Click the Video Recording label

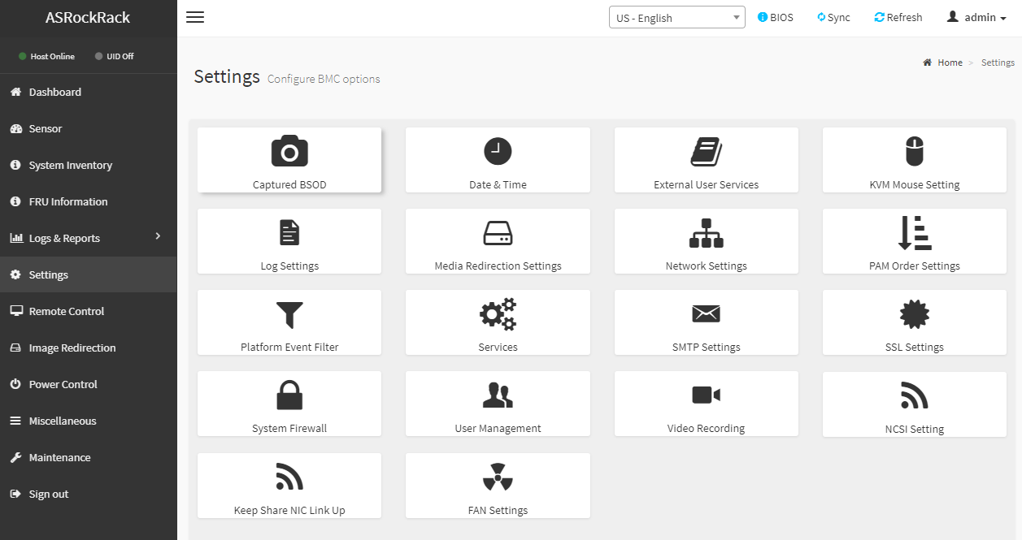click(706, 428)
